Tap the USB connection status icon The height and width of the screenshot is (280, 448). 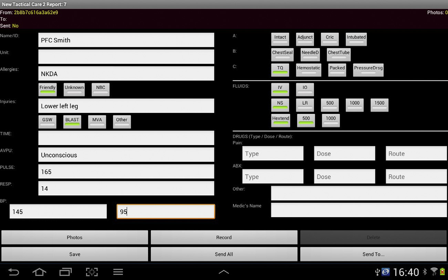pos(377,272)
